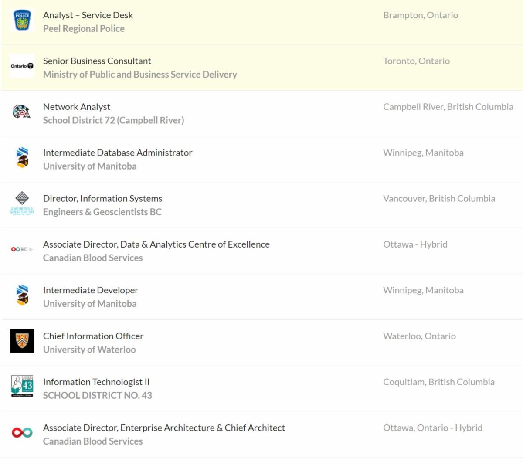Open the Director, Information Systems posting
This screenshot has height=465, width=523.
(x=102, y=199)
